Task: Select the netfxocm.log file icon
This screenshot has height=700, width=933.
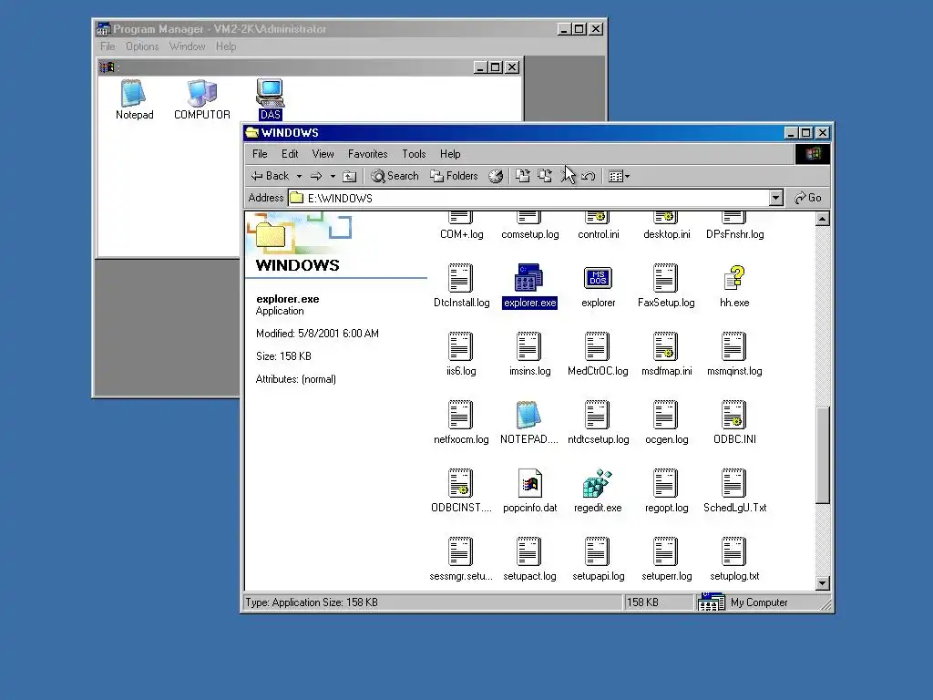Action: tap(460, 415)
